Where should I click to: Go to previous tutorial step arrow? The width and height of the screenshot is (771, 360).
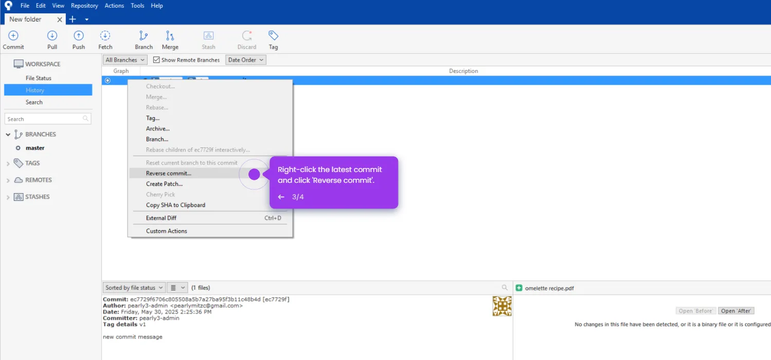pos(281,197)
